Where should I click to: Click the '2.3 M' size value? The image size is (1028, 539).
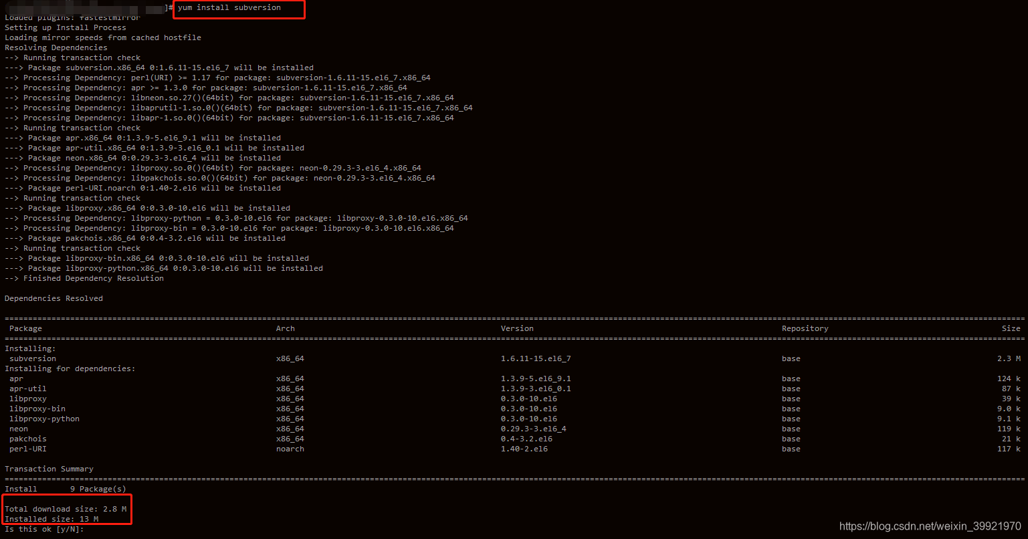(x=1009, y=358)
